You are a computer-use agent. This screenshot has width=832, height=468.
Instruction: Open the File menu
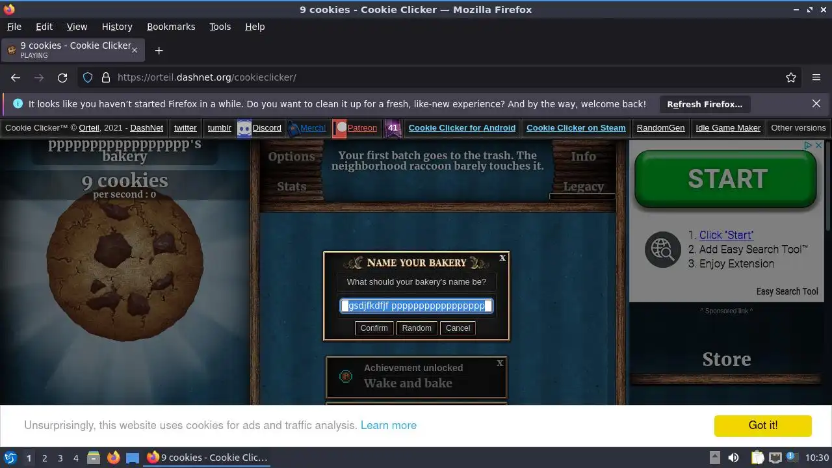14,27
